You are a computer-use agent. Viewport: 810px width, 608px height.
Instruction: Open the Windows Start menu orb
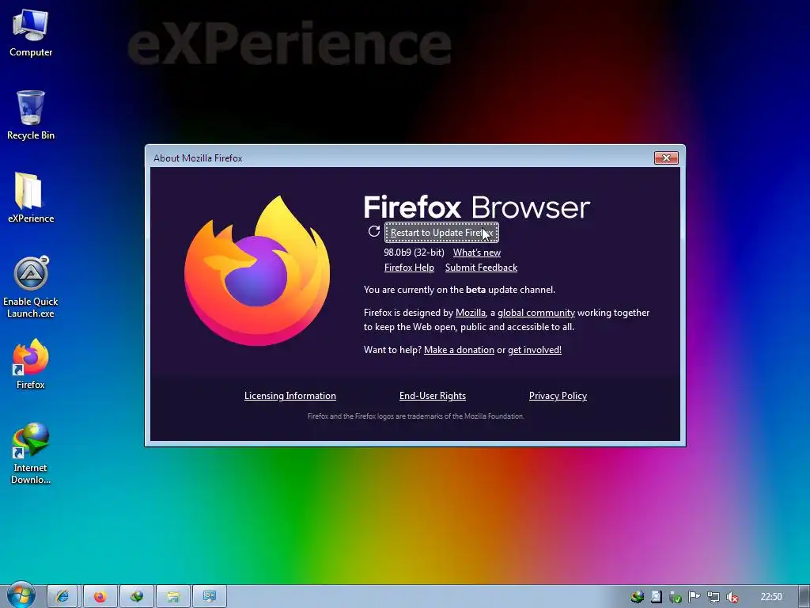(21, 595)
